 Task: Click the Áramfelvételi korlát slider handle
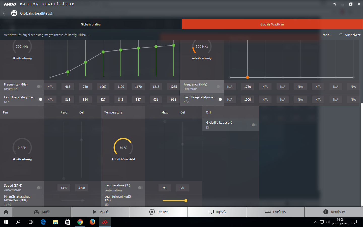point(186,201)
